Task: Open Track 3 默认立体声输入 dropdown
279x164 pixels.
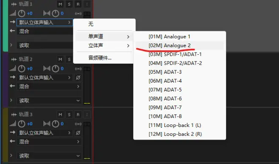Action: click(x=45, y=133)
